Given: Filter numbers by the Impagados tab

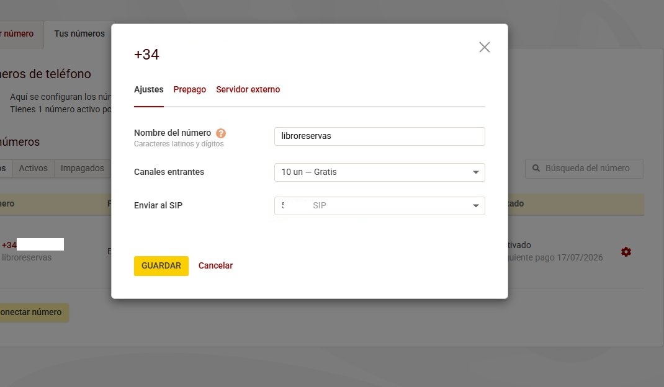Looking at the screenshot, I should point(82,168).
